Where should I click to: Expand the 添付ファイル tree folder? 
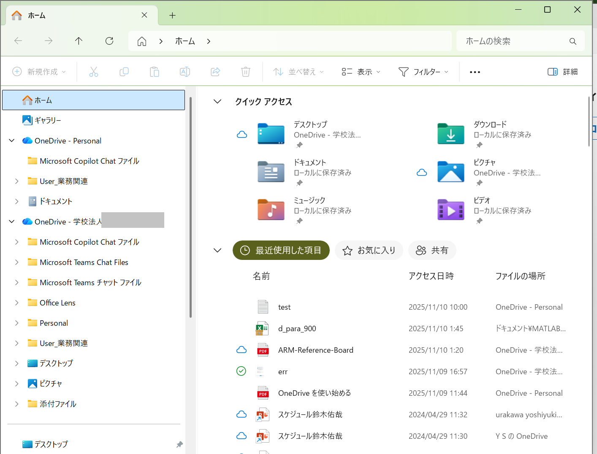(17, 404)
